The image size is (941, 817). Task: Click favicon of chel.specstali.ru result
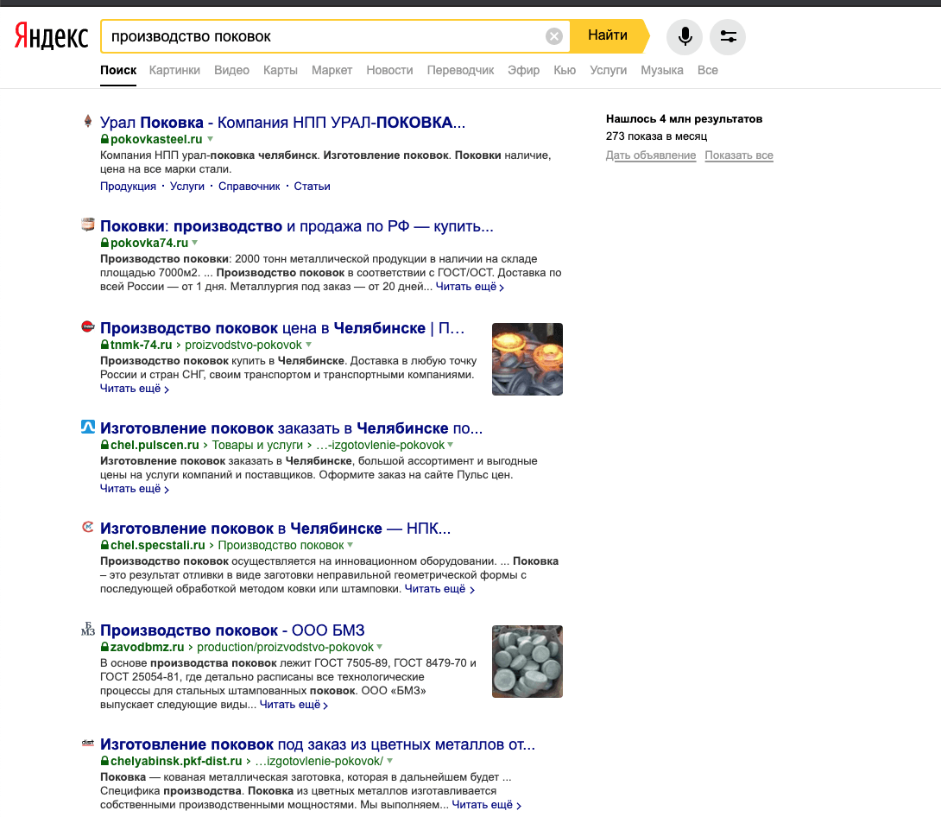click(x=87, y=527)
